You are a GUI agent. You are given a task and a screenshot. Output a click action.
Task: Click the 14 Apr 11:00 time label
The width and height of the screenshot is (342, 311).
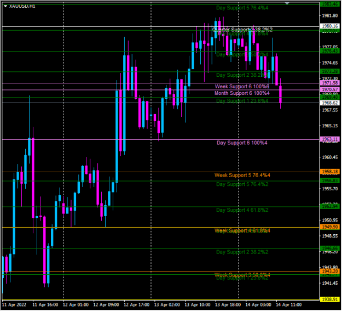click(289, 304)
